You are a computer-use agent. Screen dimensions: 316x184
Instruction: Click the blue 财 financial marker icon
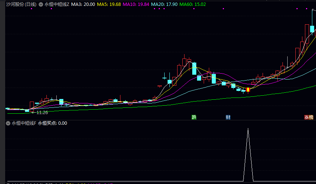[x=228, y=117]
